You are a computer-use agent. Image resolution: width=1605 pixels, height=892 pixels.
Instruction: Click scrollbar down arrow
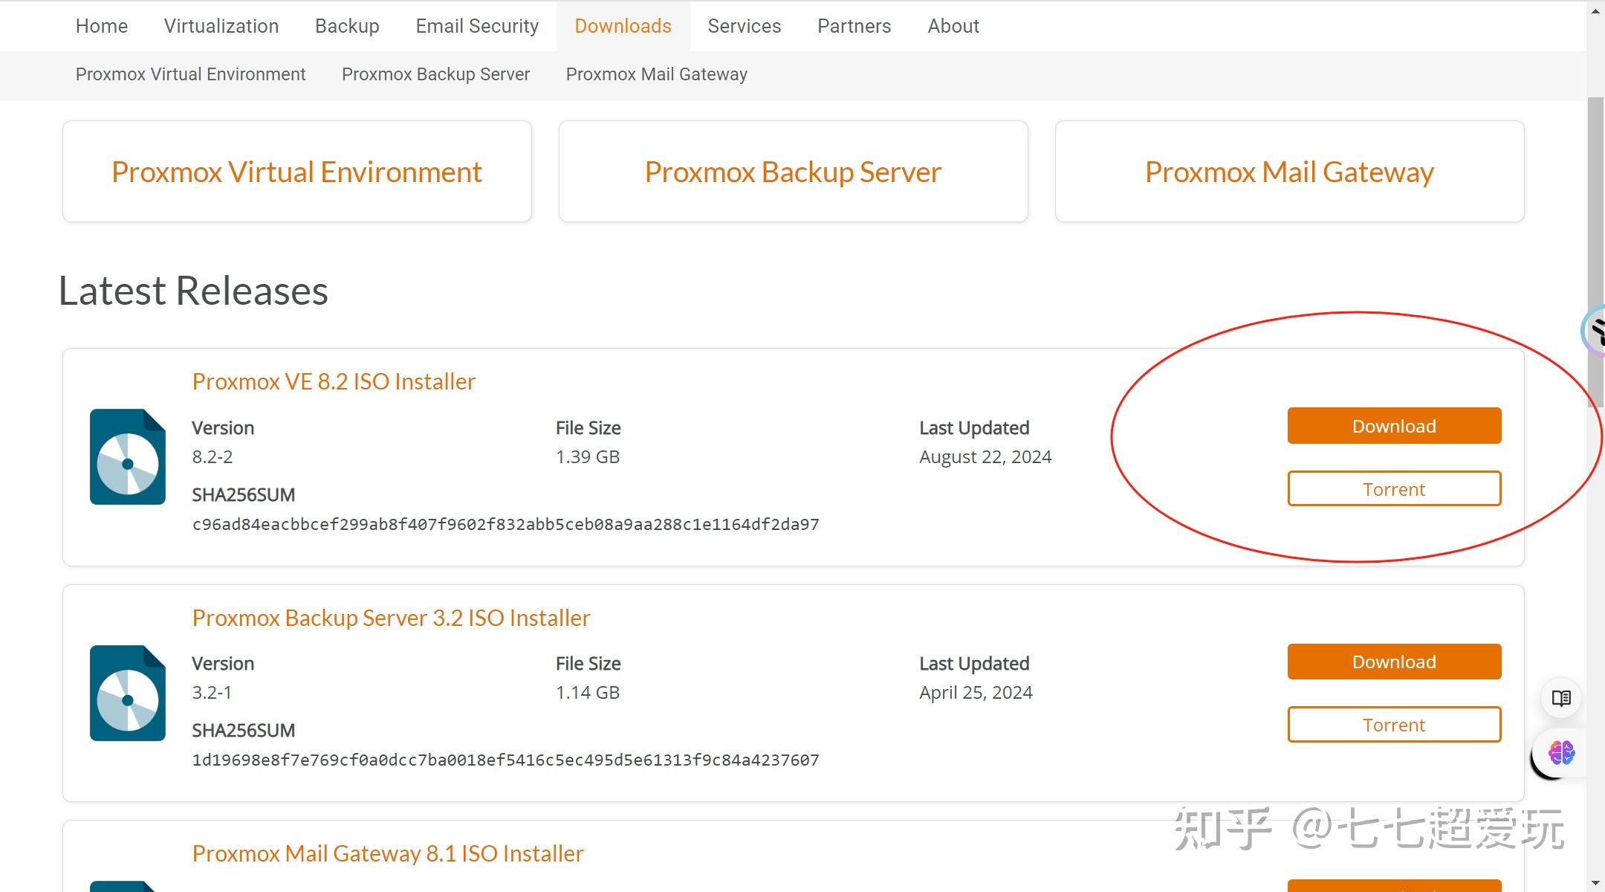point(1595,883)
